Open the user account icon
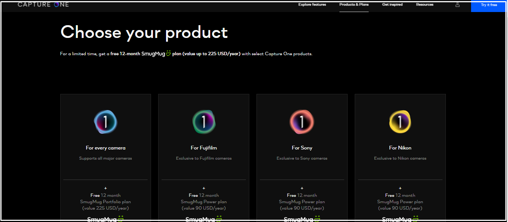This screenshot has width=508, height=222. tap(458, 5)
